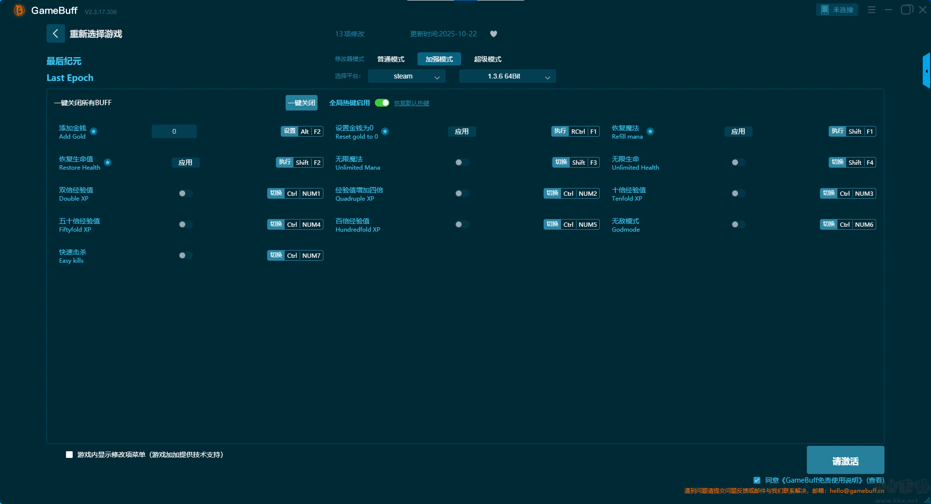This screenshot has height=504, width=931.
Task: Click the star icon next to Add Gold
Action: pos(94,131)
